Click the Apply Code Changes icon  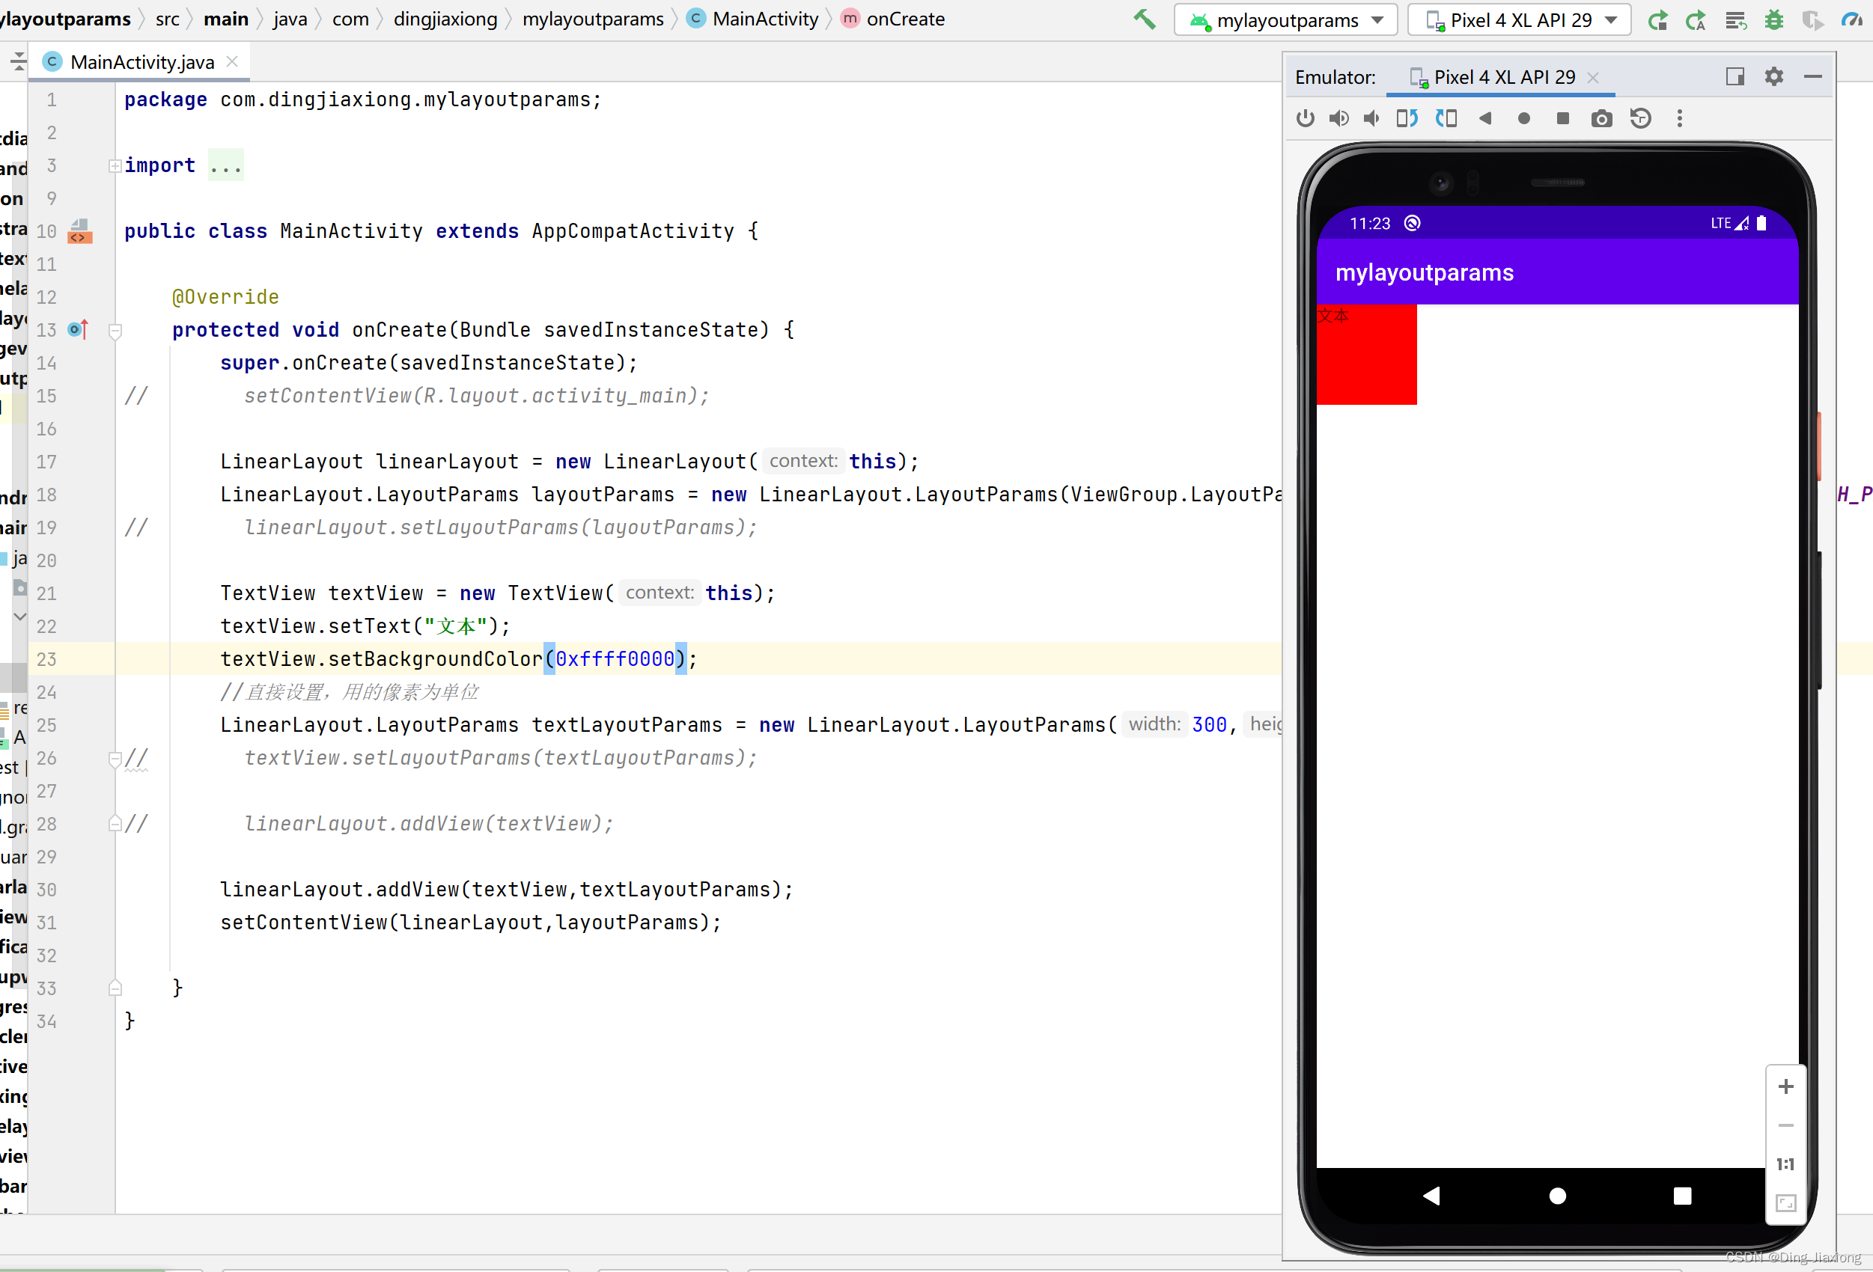(x=1735, y=19)
